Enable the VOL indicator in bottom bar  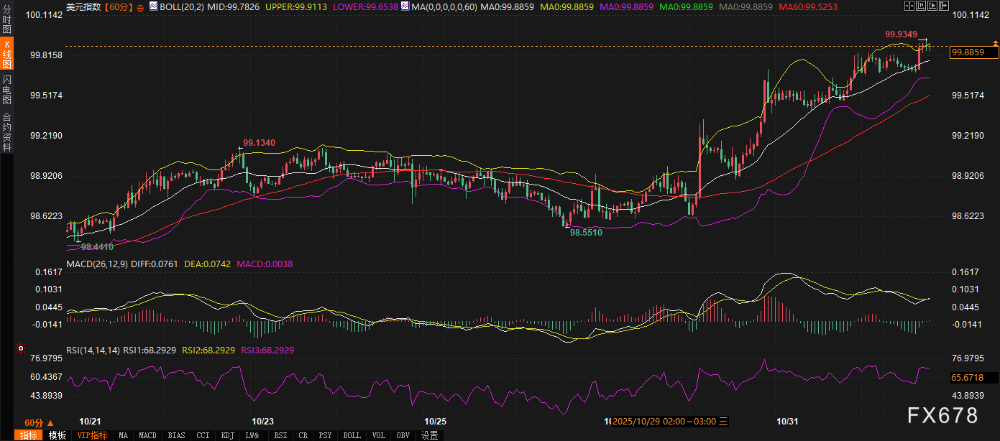coord(379,435)
